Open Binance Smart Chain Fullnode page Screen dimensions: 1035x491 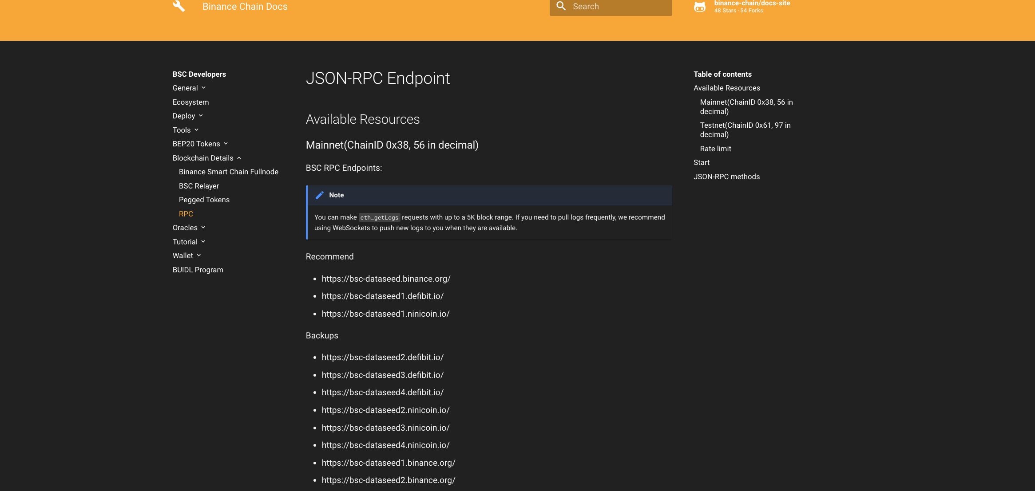(229, 172)
